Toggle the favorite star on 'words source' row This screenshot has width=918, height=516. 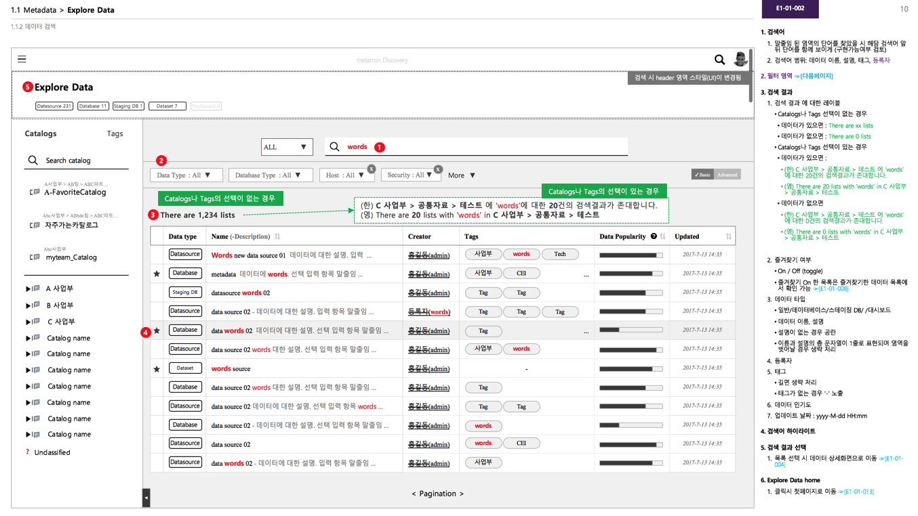(x=157, y=369)
